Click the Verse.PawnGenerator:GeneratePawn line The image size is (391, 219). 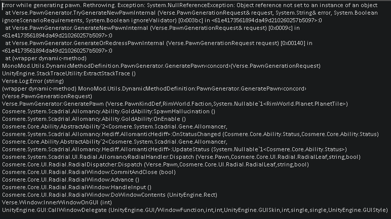(x=175, y=104)
